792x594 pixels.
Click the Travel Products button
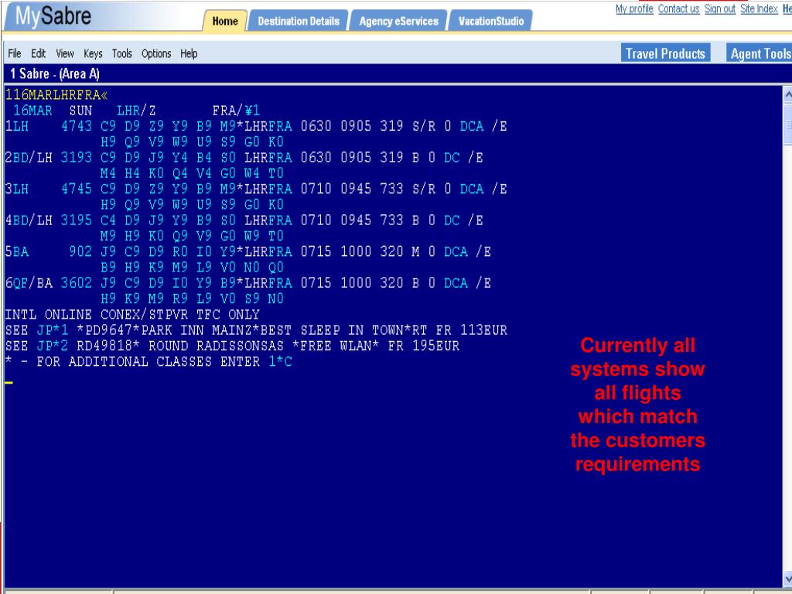point(665,53)
